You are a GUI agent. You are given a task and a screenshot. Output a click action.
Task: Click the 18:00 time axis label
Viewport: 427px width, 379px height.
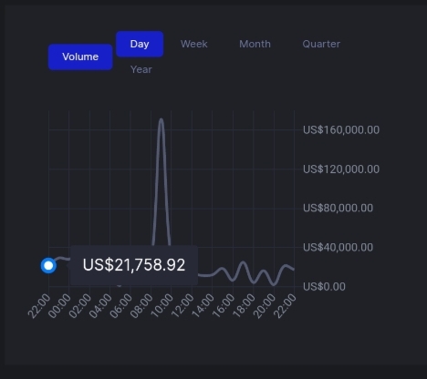point(244,306)
